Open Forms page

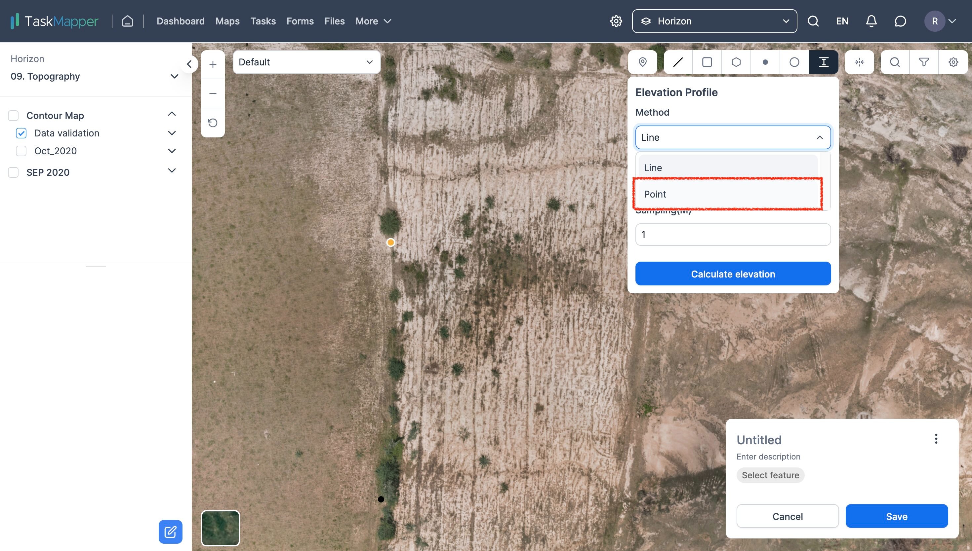(300, 21)
